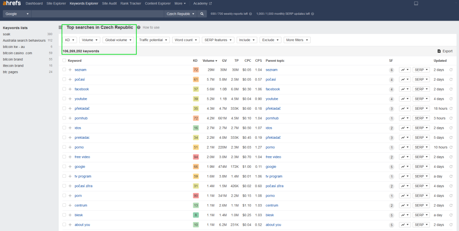Open Rank Tracker from navigation
Viewport: 459px width, 231px height.
tap(130, 4)
